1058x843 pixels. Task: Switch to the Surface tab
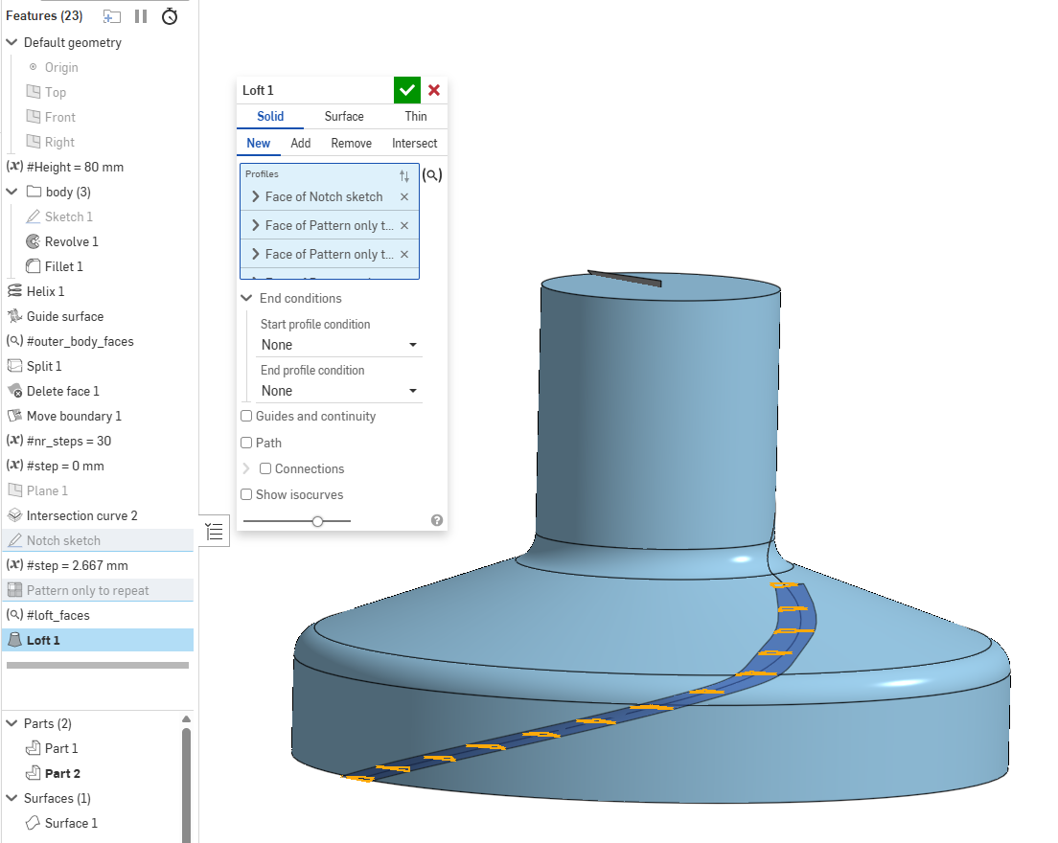pyautogui.click(x=344, y=117)
